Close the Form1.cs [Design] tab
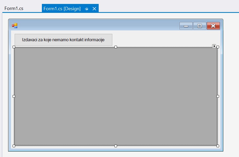Screen dimensions: 239x157 (95, 9)
